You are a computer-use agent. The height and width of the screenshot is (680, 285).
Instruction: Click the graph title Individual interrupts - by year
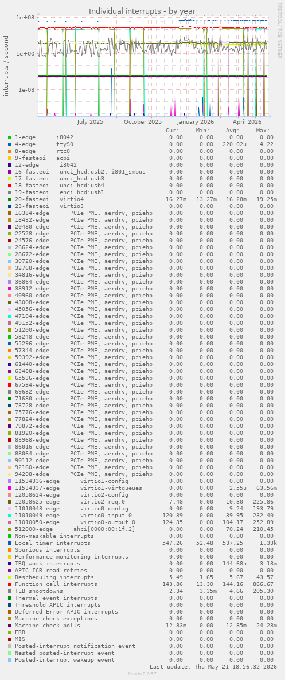point(142,11)
